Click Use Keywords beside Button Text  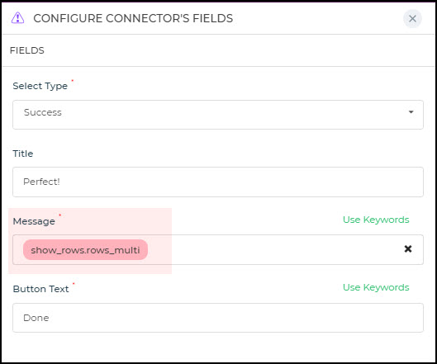click(x=376, y=287)
